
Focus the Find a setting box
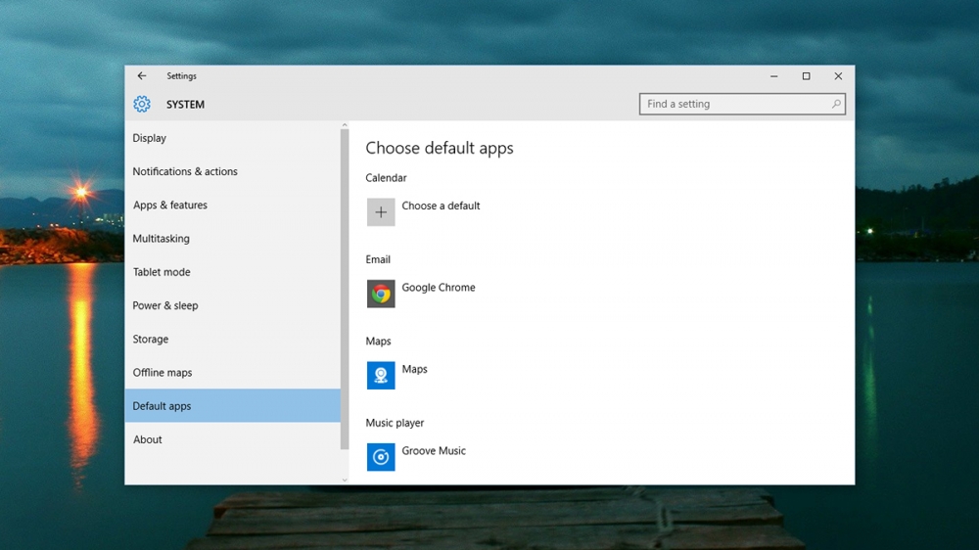742,104
